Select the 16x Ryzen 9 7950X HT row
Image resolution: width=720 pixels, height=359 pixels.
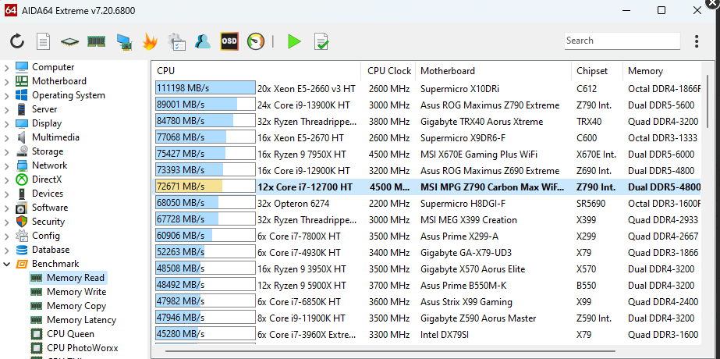[x=426, y=154]
